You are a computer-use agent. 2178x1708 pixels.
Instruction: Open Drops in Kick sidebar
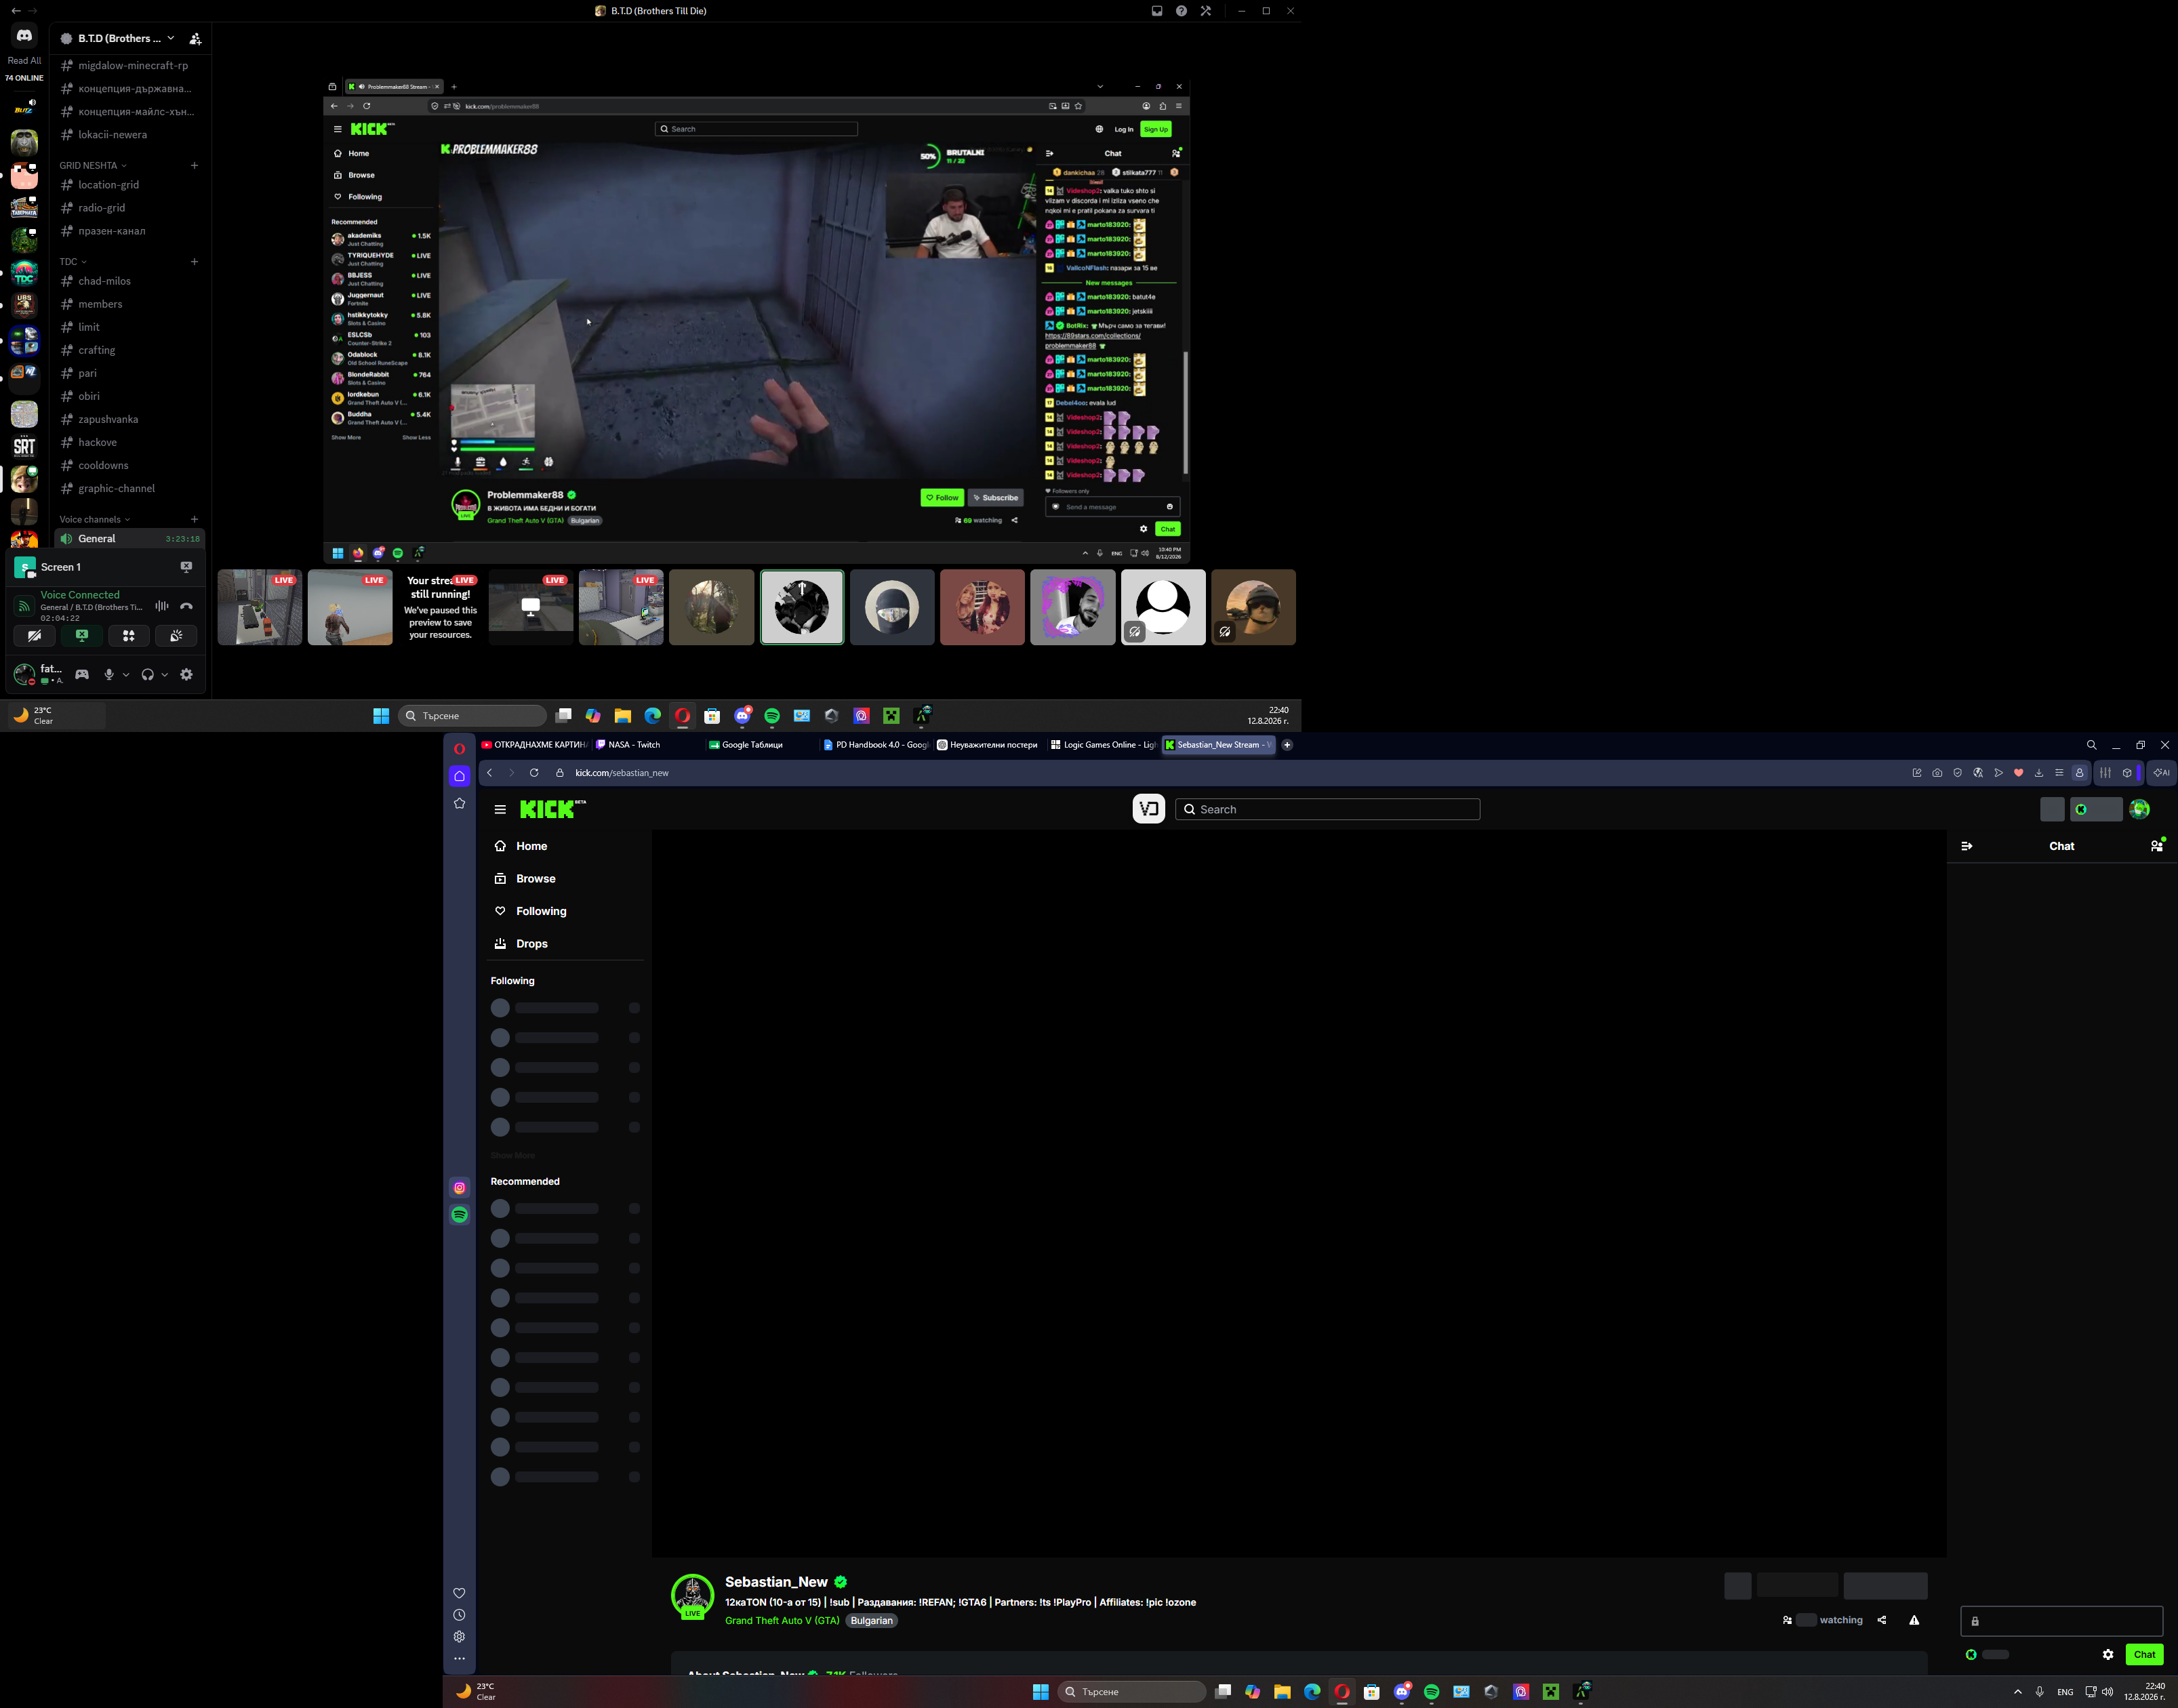click(x=564, y=944)
